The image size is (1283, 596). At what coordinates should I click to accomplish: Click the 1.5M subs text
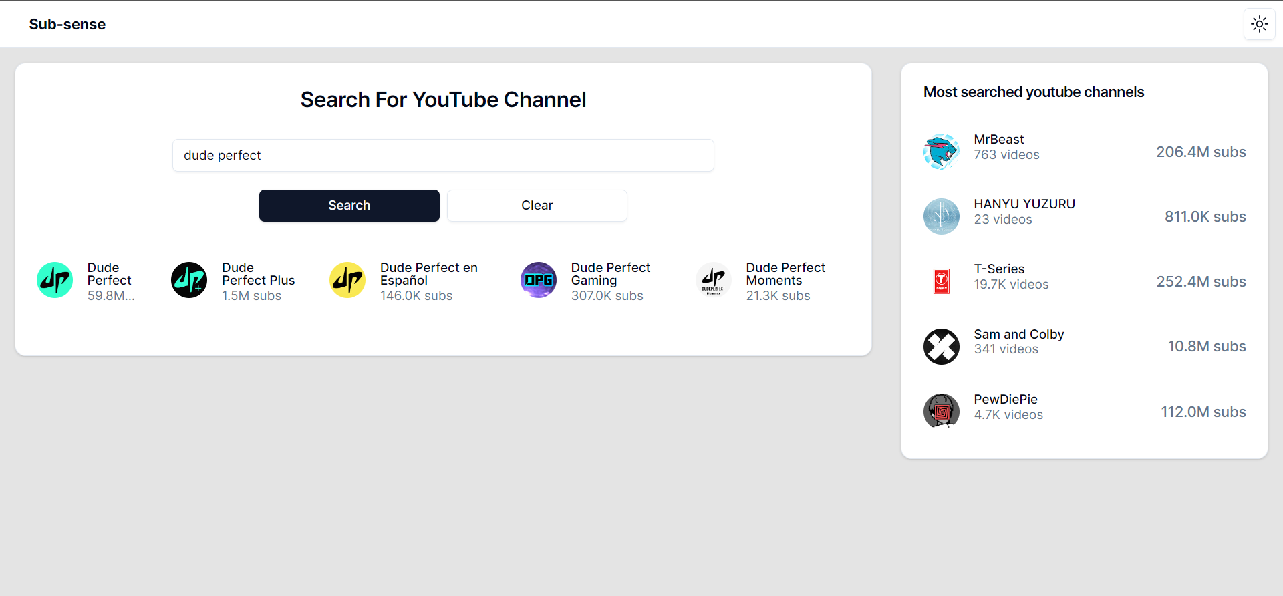point(252,295)
